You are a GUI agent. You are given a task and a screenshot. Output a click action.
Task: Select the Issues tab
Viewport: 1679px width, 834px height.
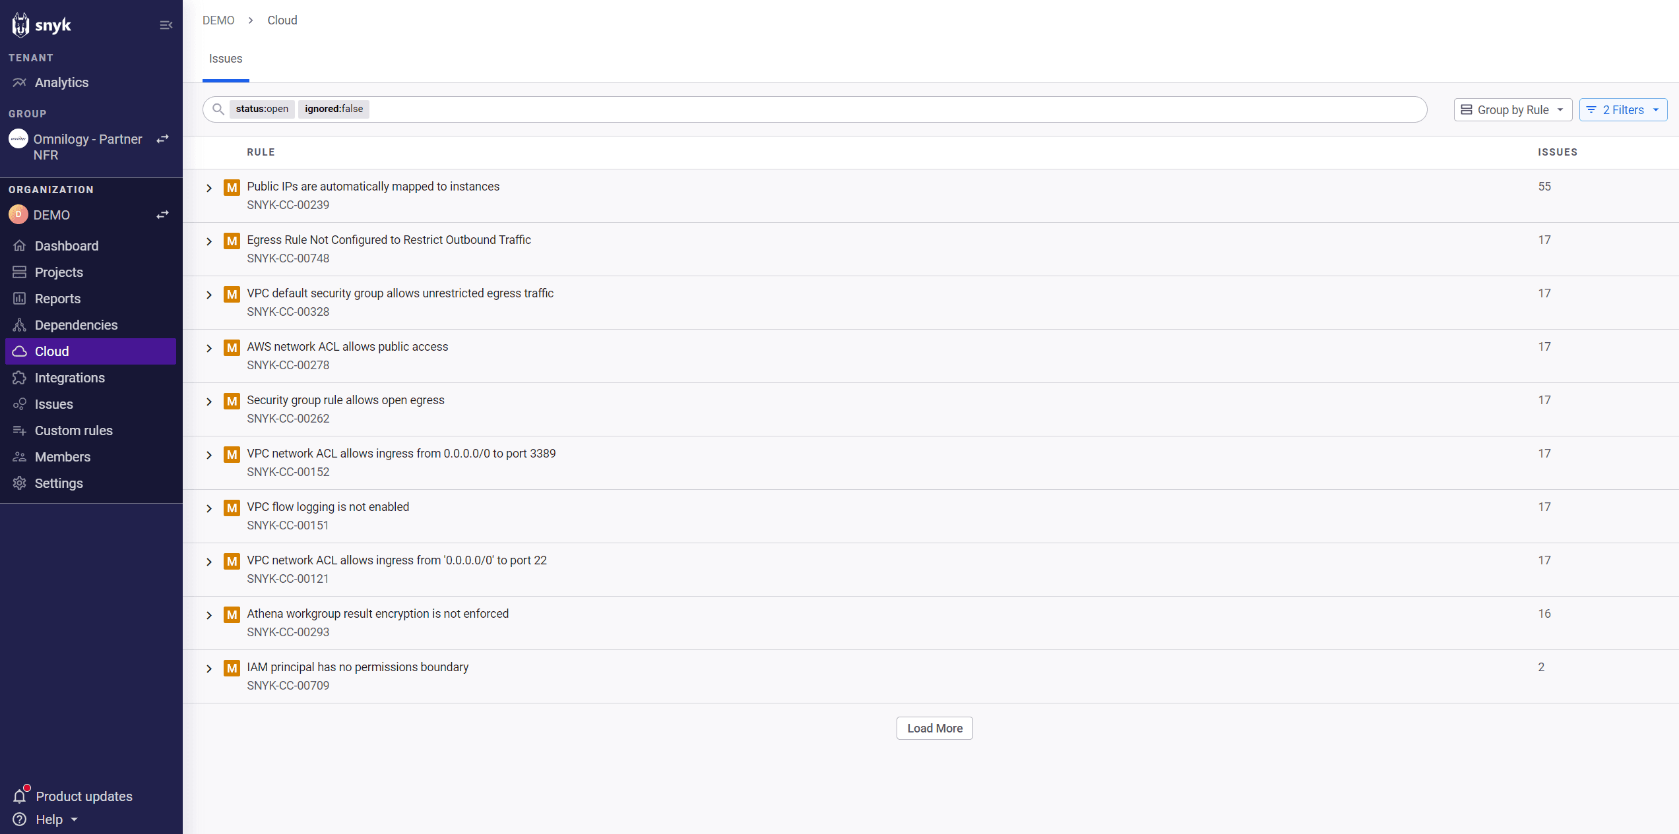pos(226,59)
